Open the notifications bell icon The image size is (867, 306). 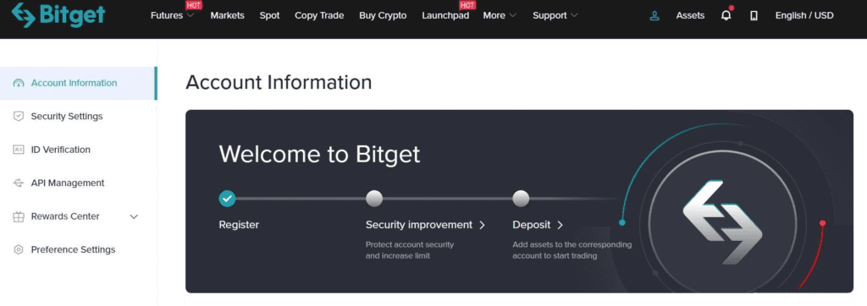[x=726, y=15]
